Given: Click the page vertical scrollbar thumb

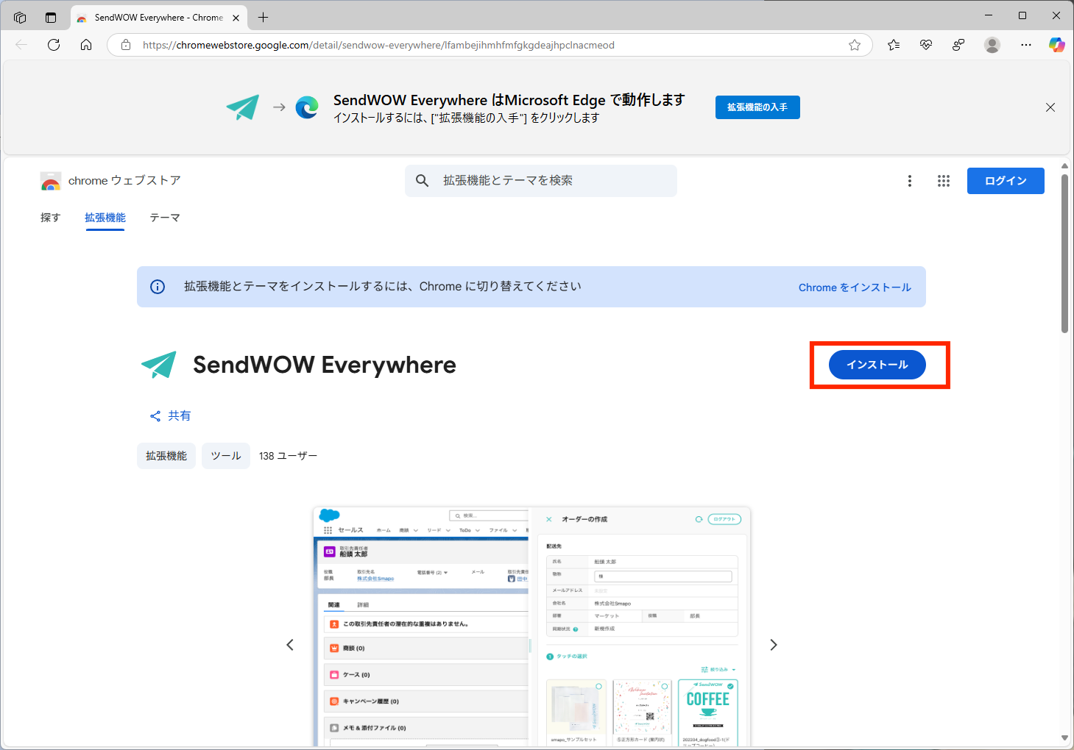Looking at the screenshot, I should coord(1064,253).
